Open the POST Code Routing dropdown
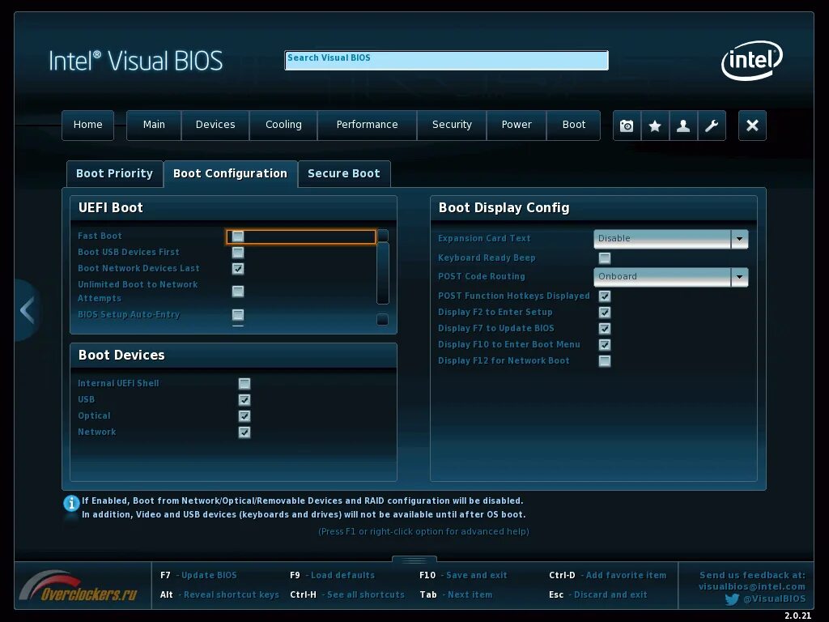 tap(670, 277)
